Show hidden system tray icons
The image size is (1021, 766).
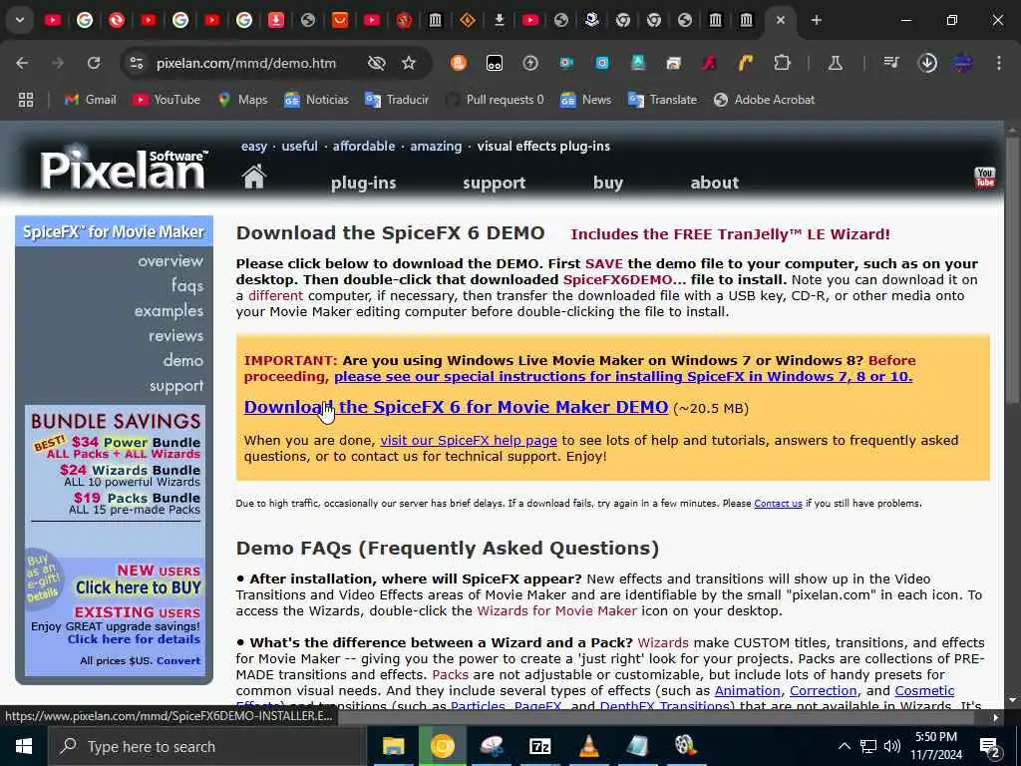844,746
